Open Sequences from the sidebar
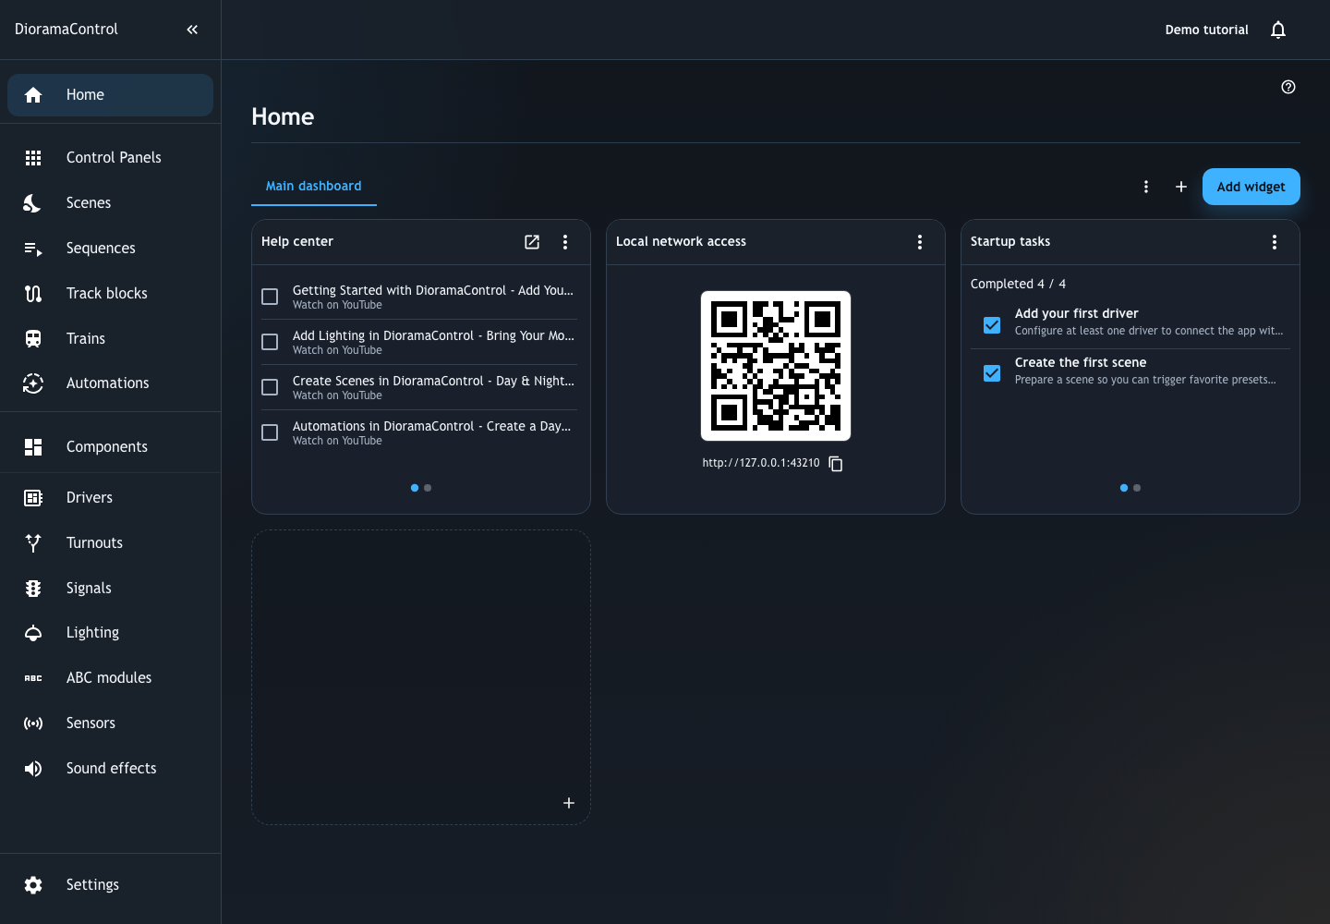Screen dimensions: 1330x924 coord(111,249)
